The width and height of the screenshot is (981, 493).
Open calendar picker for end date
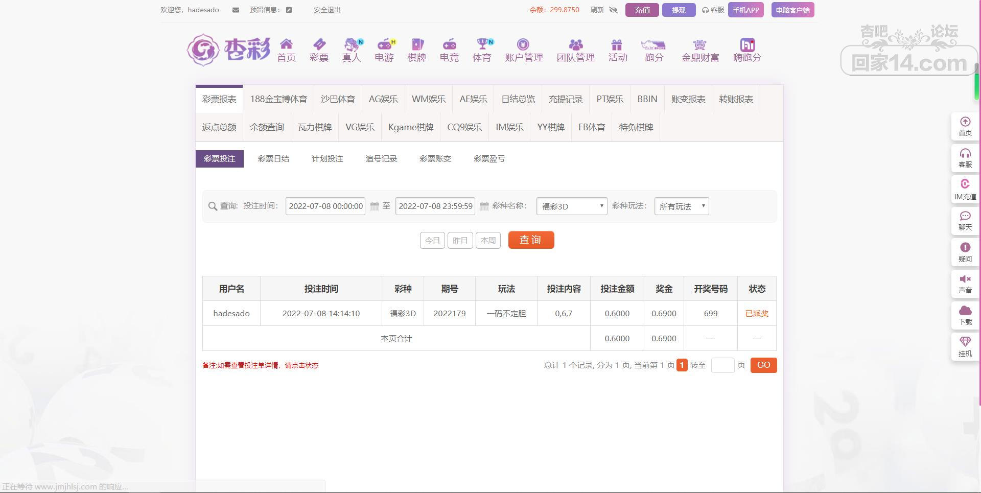tap(484, 206)
